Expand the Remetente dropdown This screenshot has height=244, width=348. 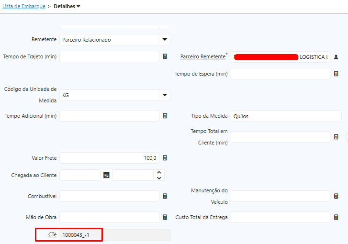(165, 40)
